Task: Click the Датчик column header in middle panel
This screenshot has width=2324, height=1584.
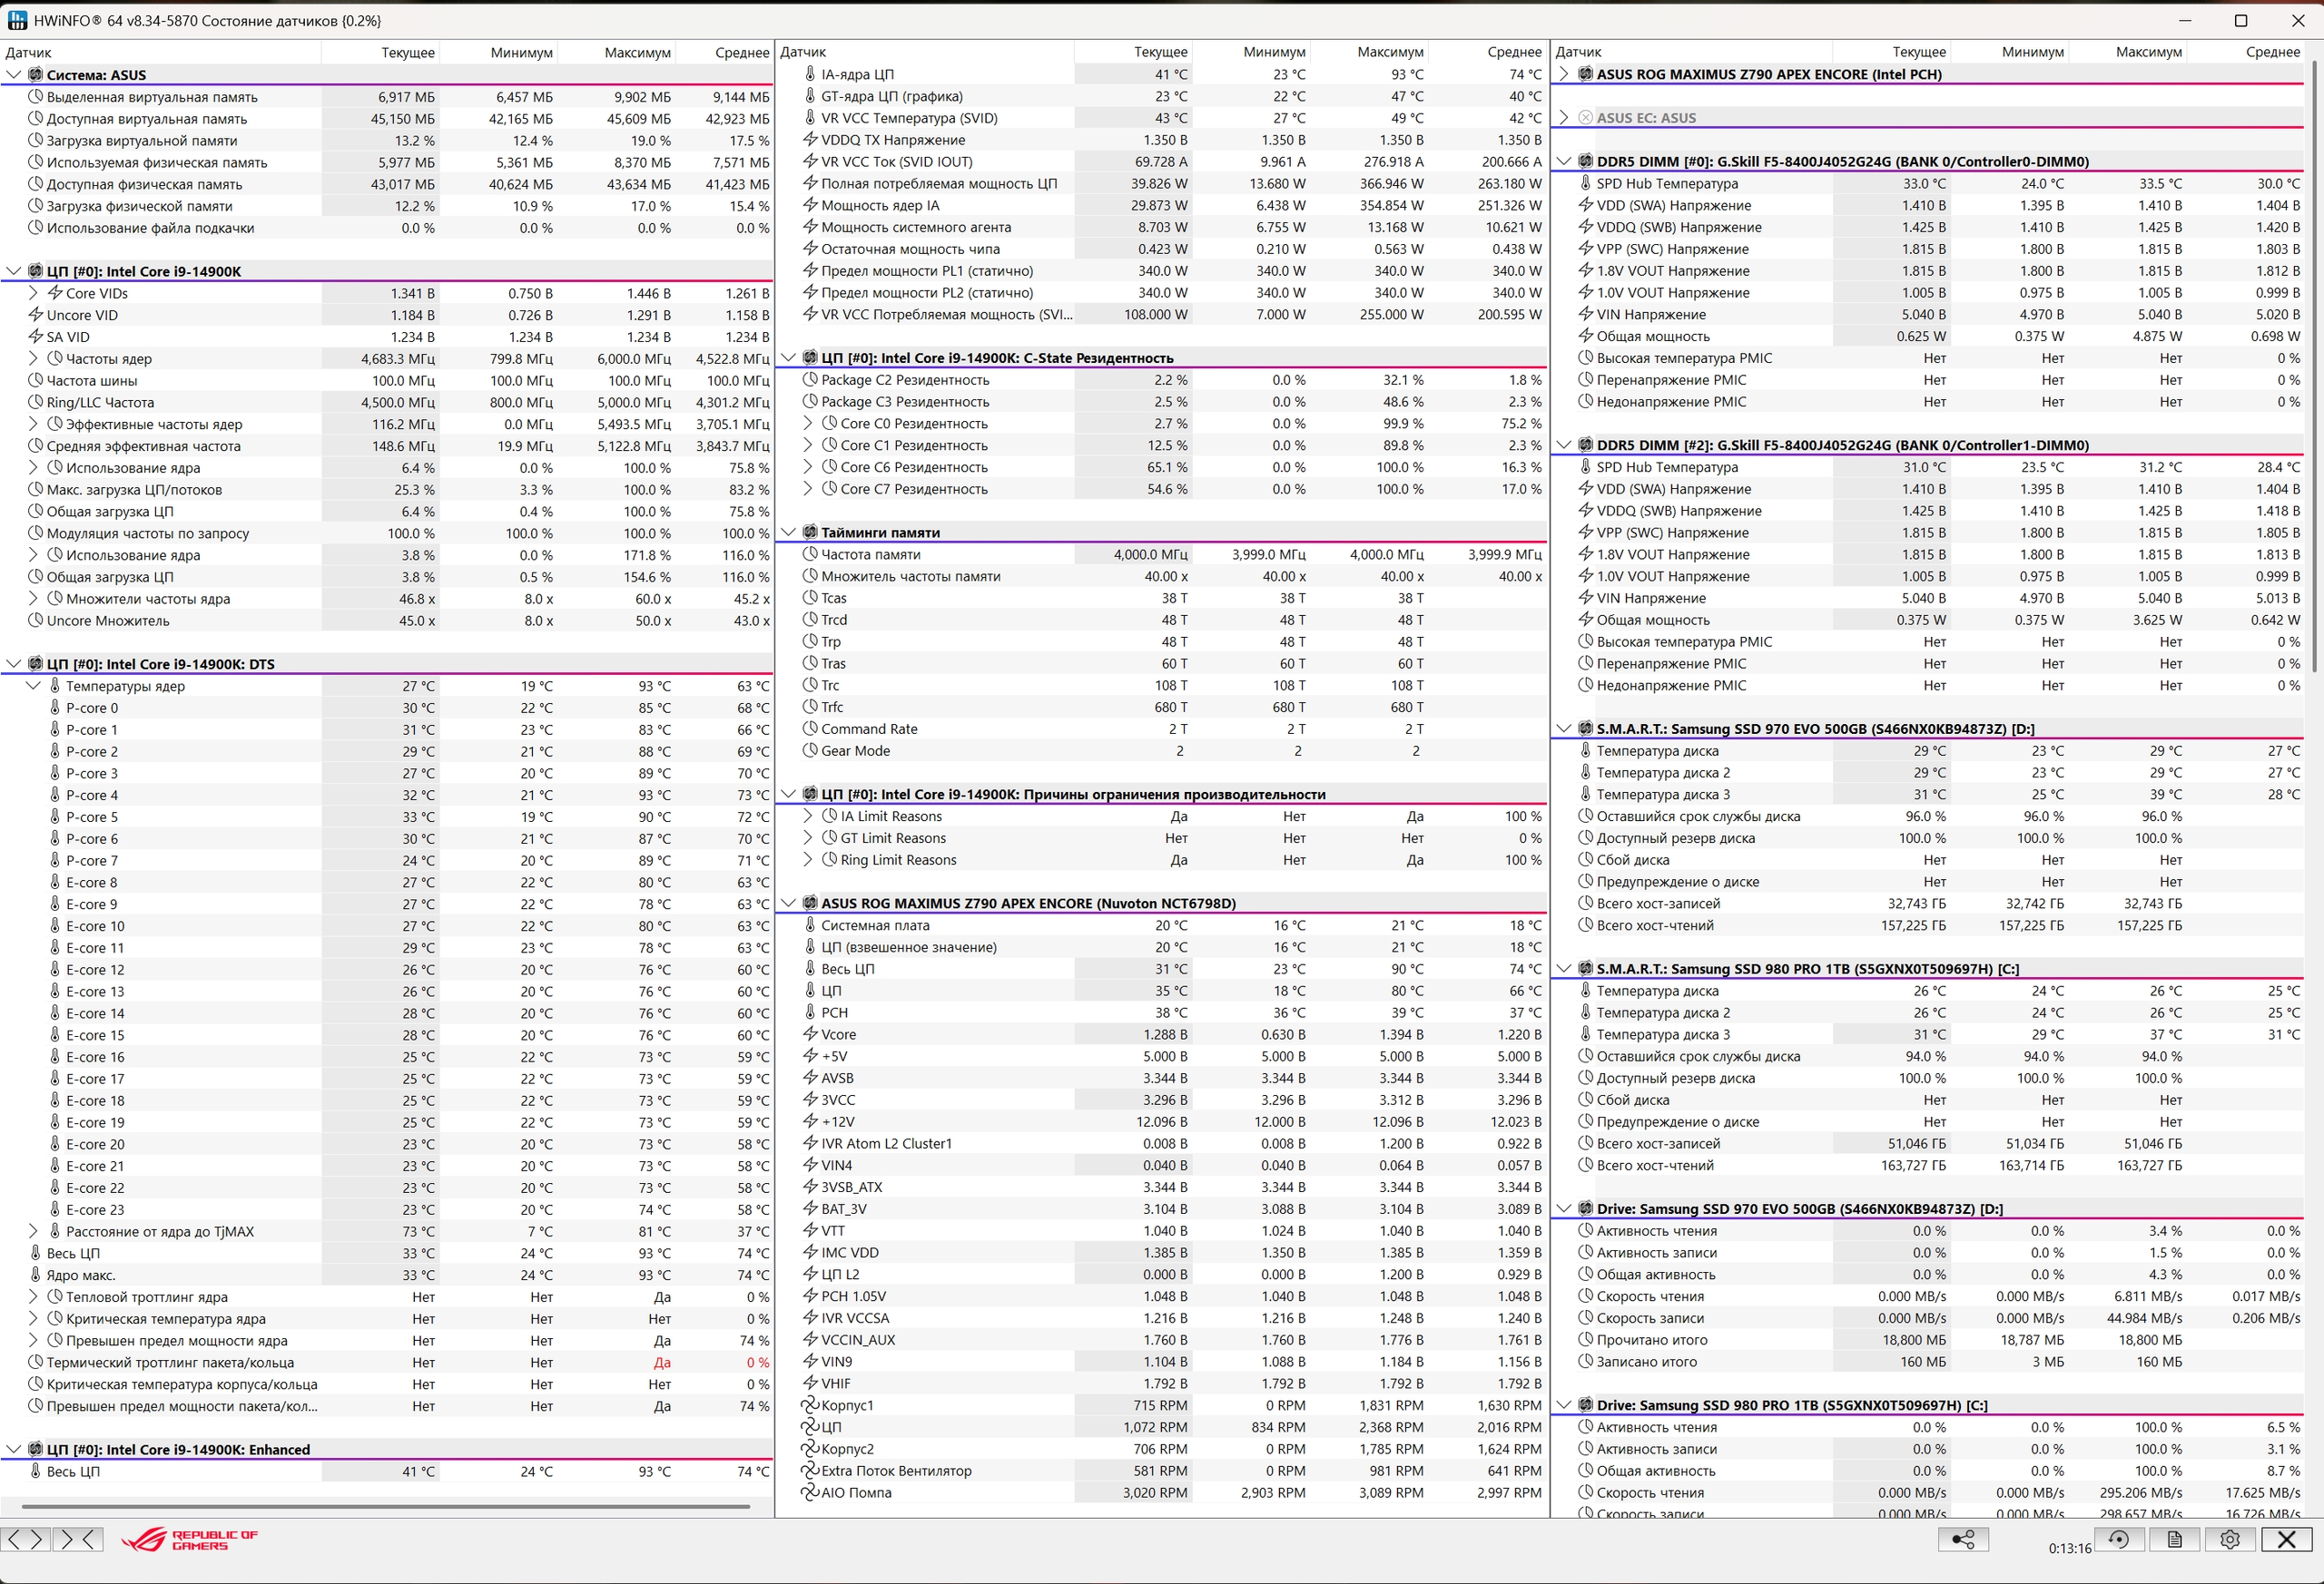Action: (803, 52)
